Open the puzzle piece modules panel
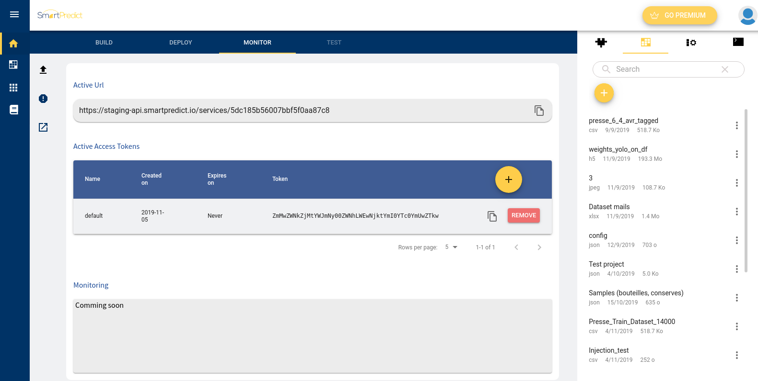Image resolution: width=758 pixels, height=381 pixels. pos(601,42)
